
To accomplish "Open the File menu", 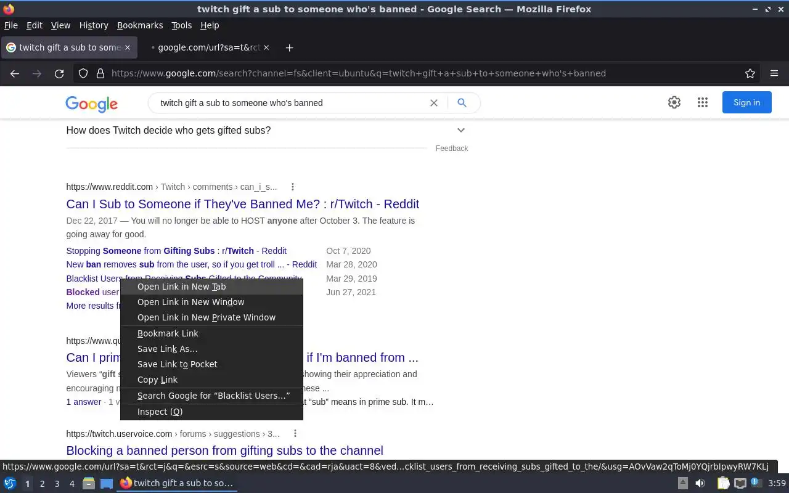I will click(x=11, y=25).
